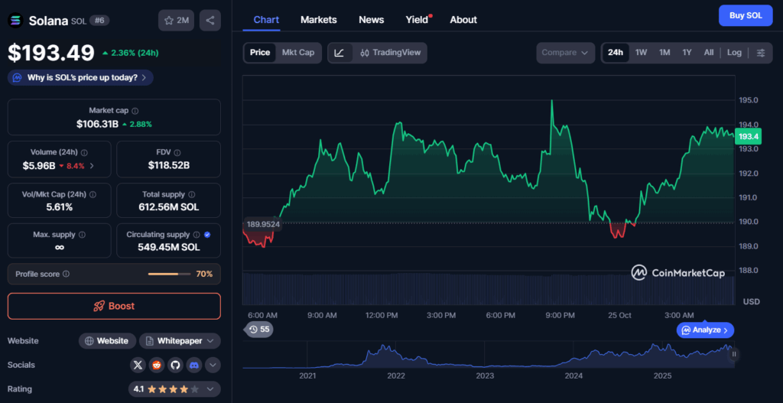Click the chart history clock badge showing 55

(259, 330)
